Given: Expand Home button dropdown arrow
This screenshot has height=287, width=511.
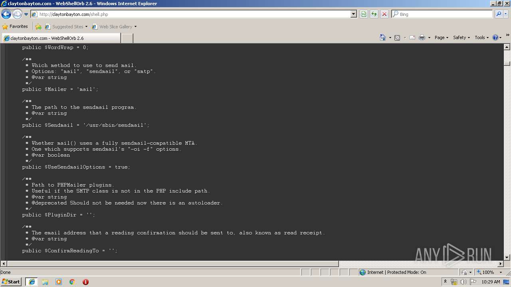Looking at the screenshot, I should pos(390,37).
